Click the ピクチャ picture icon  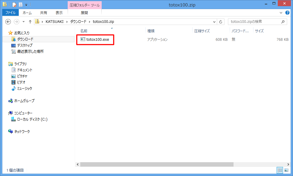pos(13,76)
